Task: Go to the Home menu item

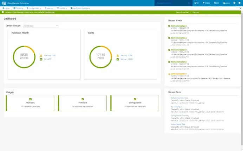Action: pyautogui.click(x=6, y=8)
